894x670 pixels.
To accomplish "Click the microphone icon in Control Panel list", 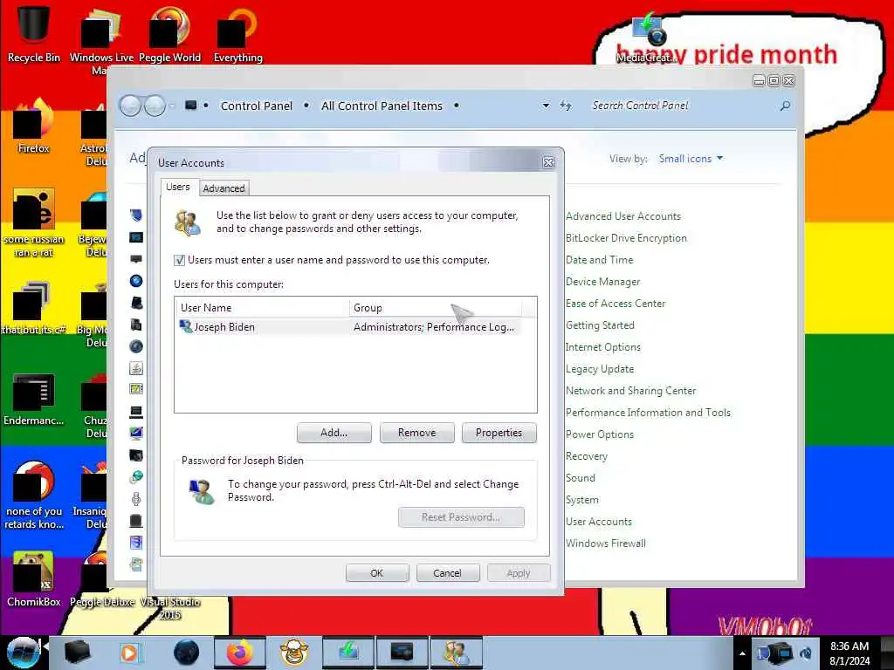I will (135, 499).
